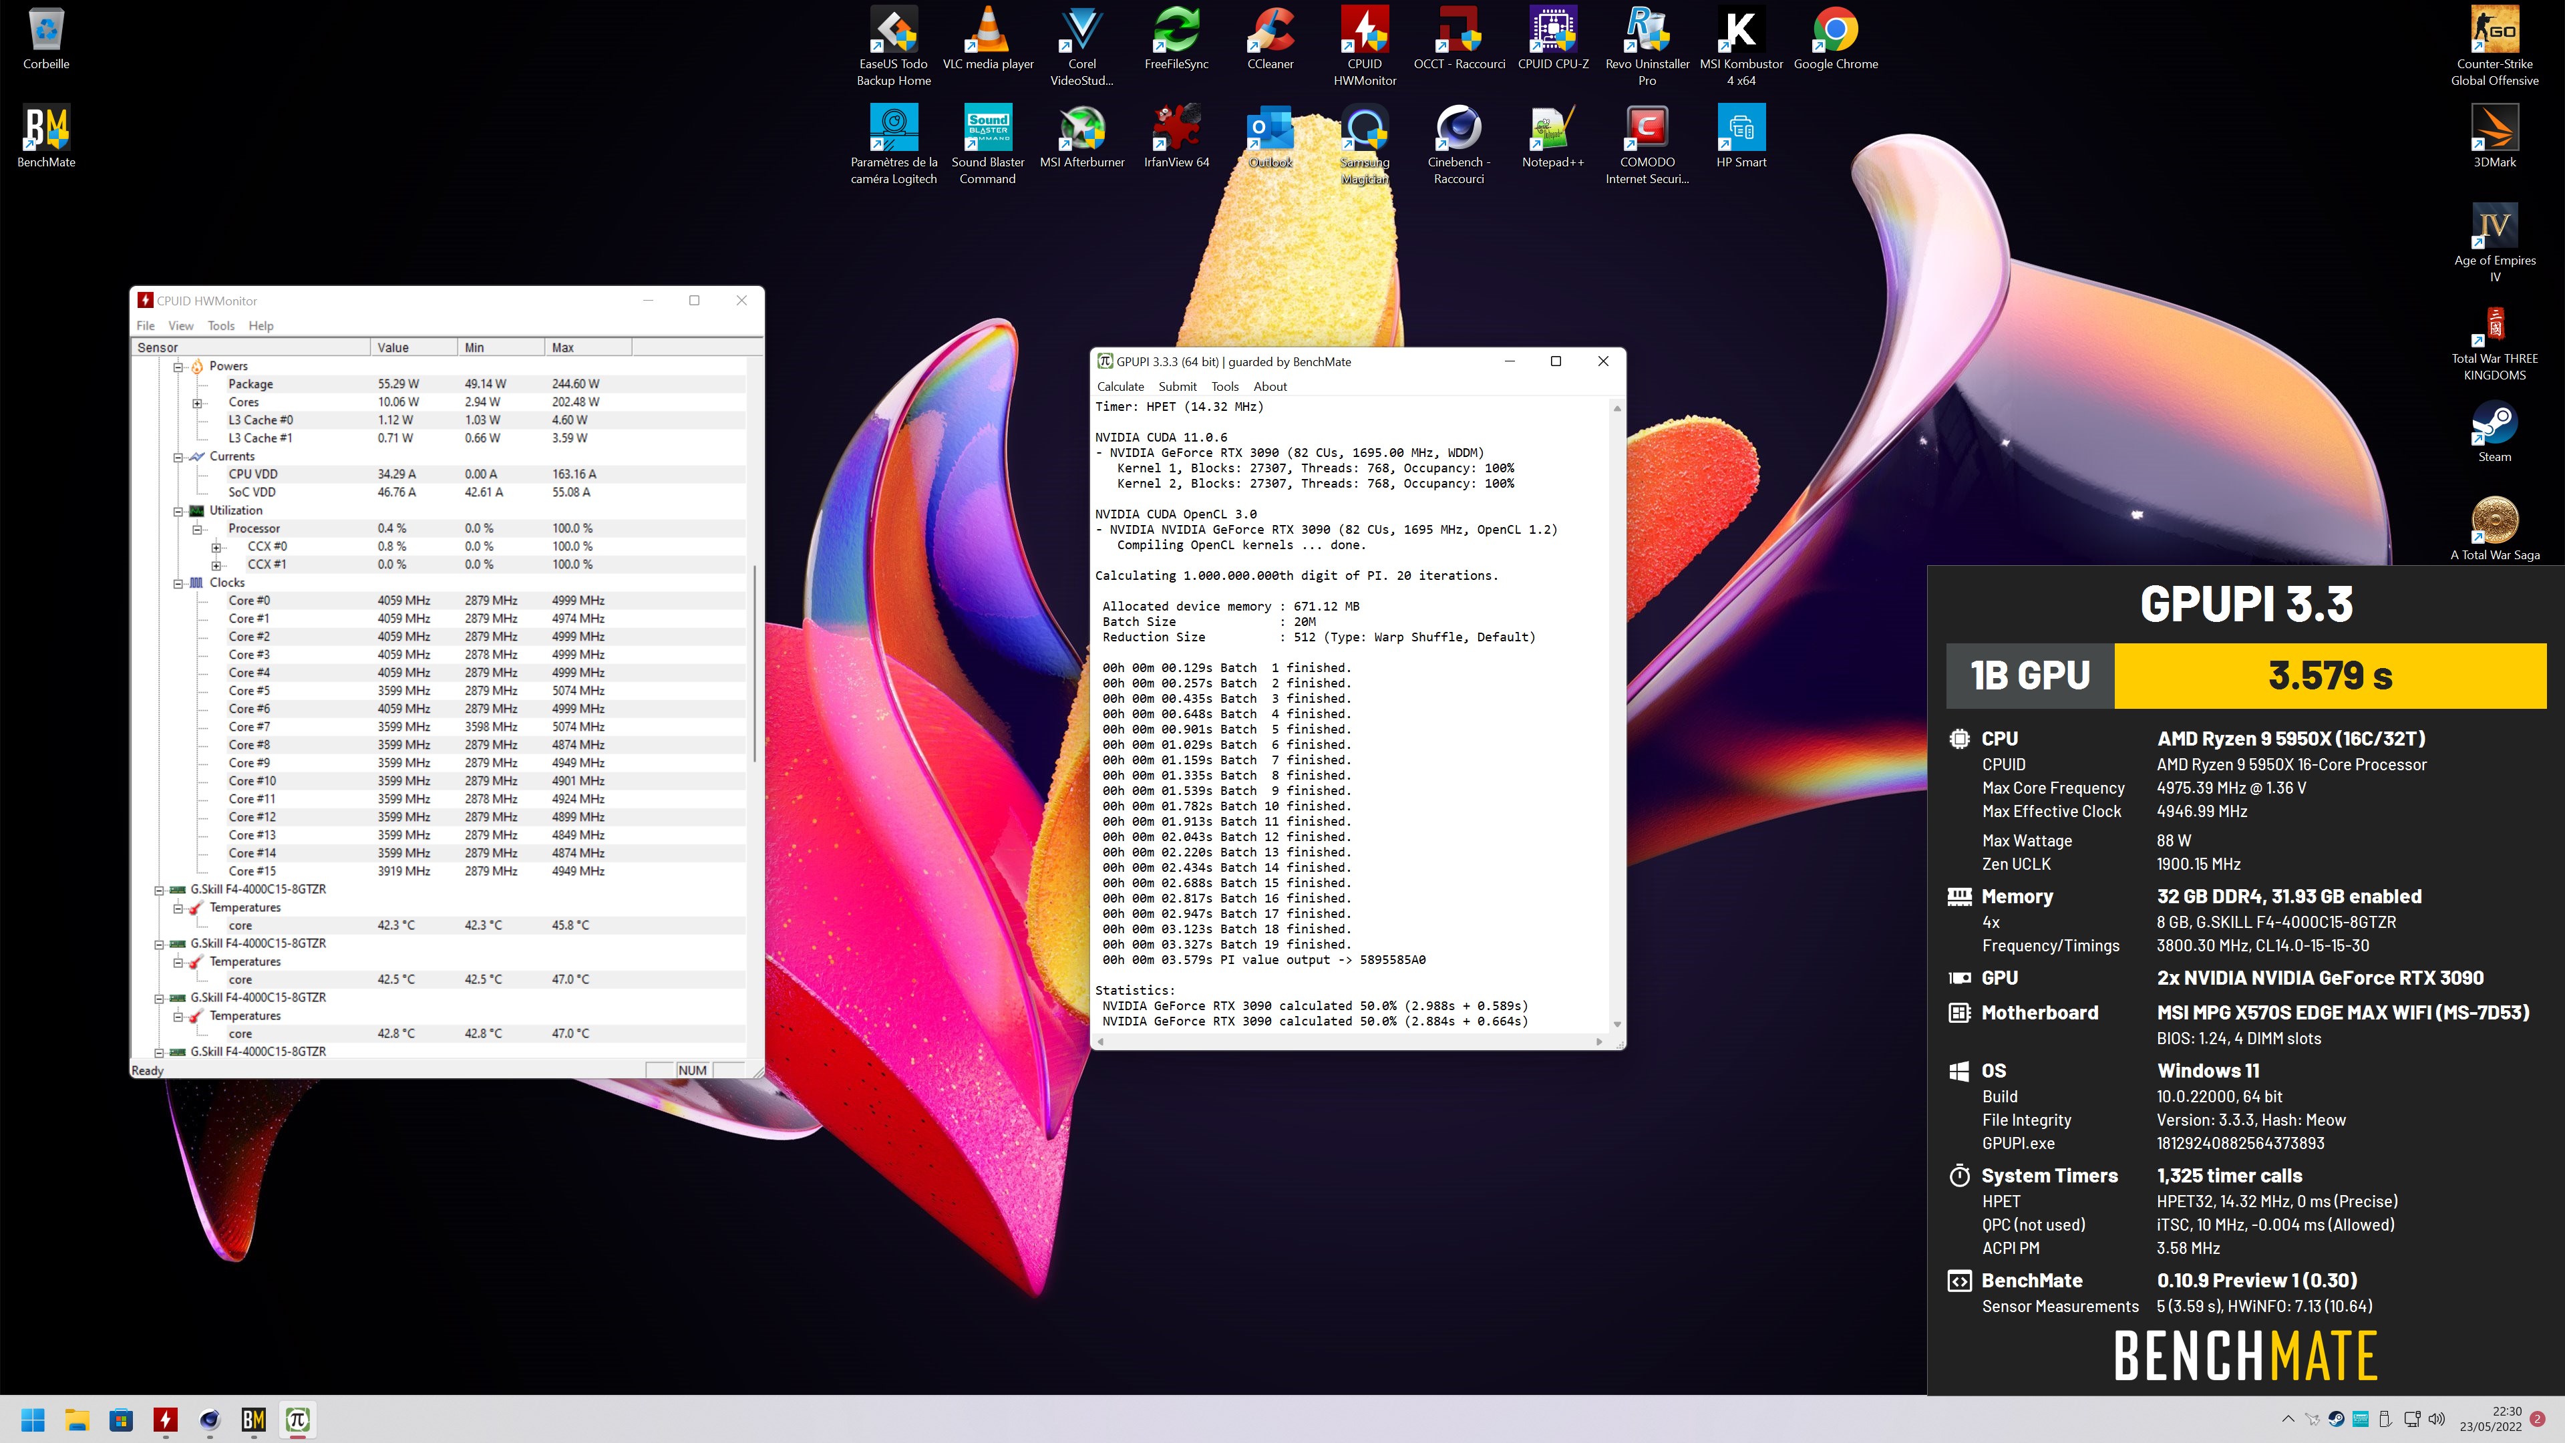
Task: Collapse the Processor utilization node
Action: [x=197, y=529]
